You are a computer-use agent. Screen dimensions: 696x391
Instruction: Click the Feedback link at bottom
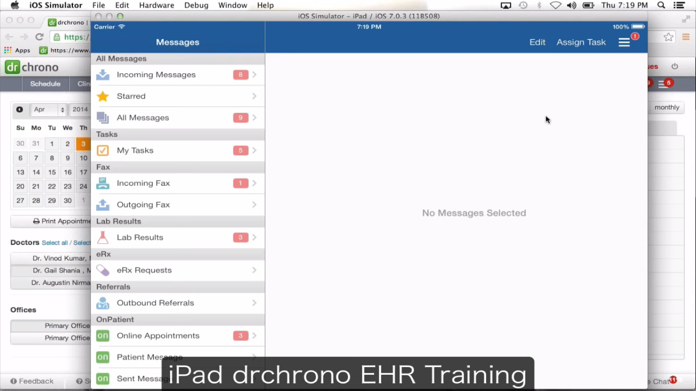(x=32, y=381)
